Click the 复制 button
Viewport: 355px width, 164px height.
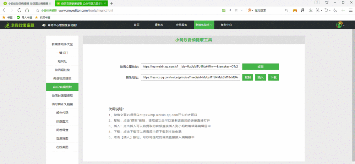(247, 77)
